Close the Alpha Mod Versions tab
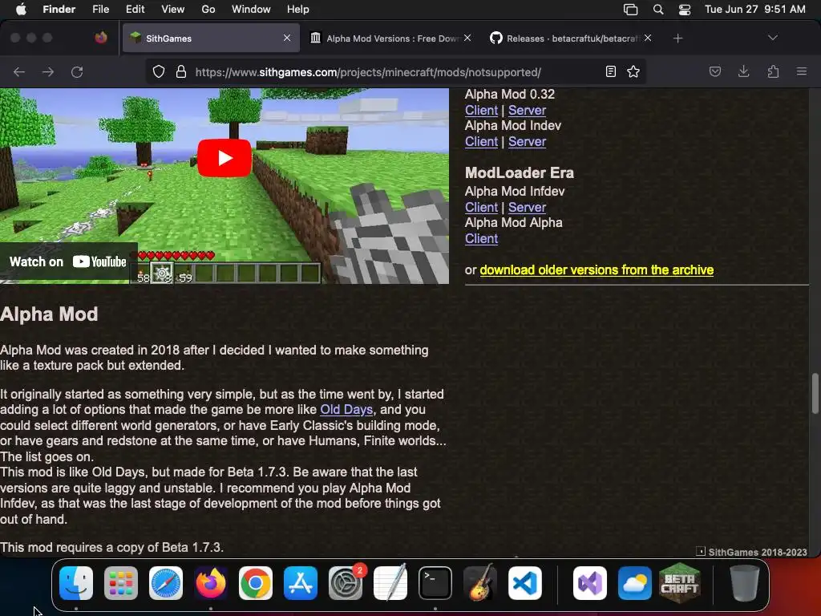 [467, 38]
